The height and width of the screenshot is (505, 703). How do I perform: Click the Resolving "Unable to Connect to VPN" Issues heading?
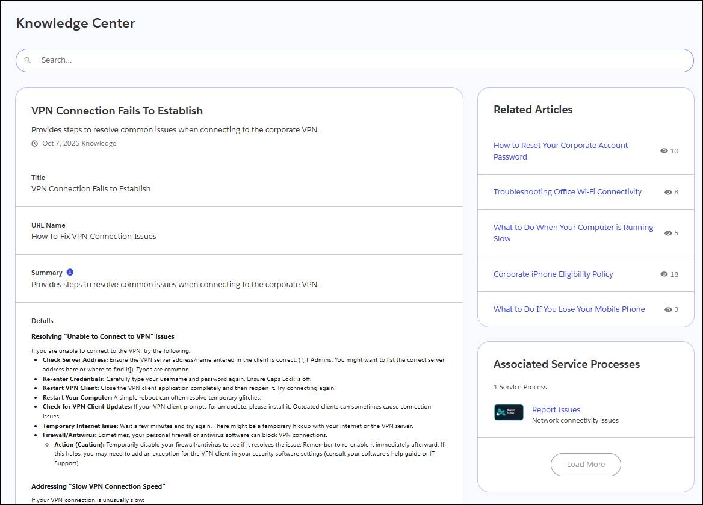coord(103,337)
